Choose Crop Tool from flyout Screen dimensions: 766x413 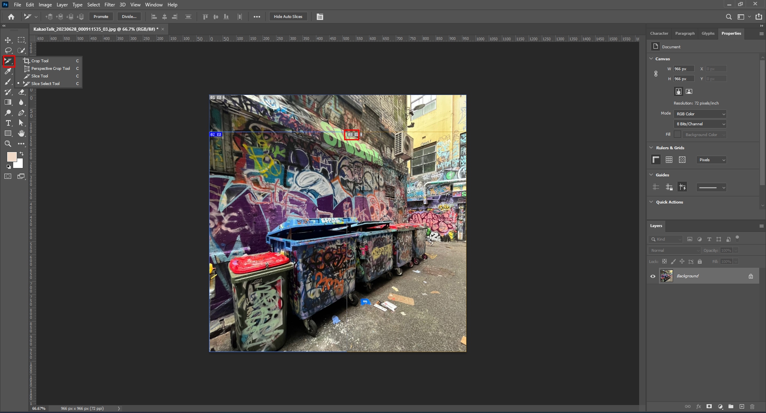pyautogui.click(x=49, y=61)
